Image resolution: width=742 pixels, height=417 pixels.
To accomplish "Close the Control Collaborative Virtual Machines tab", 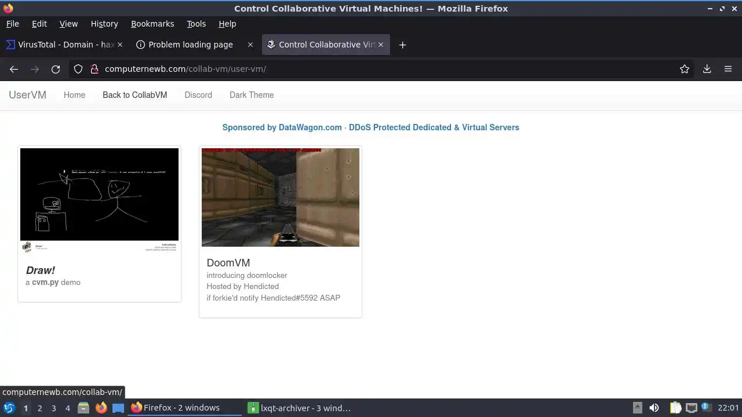I will [x=381, y=45].
